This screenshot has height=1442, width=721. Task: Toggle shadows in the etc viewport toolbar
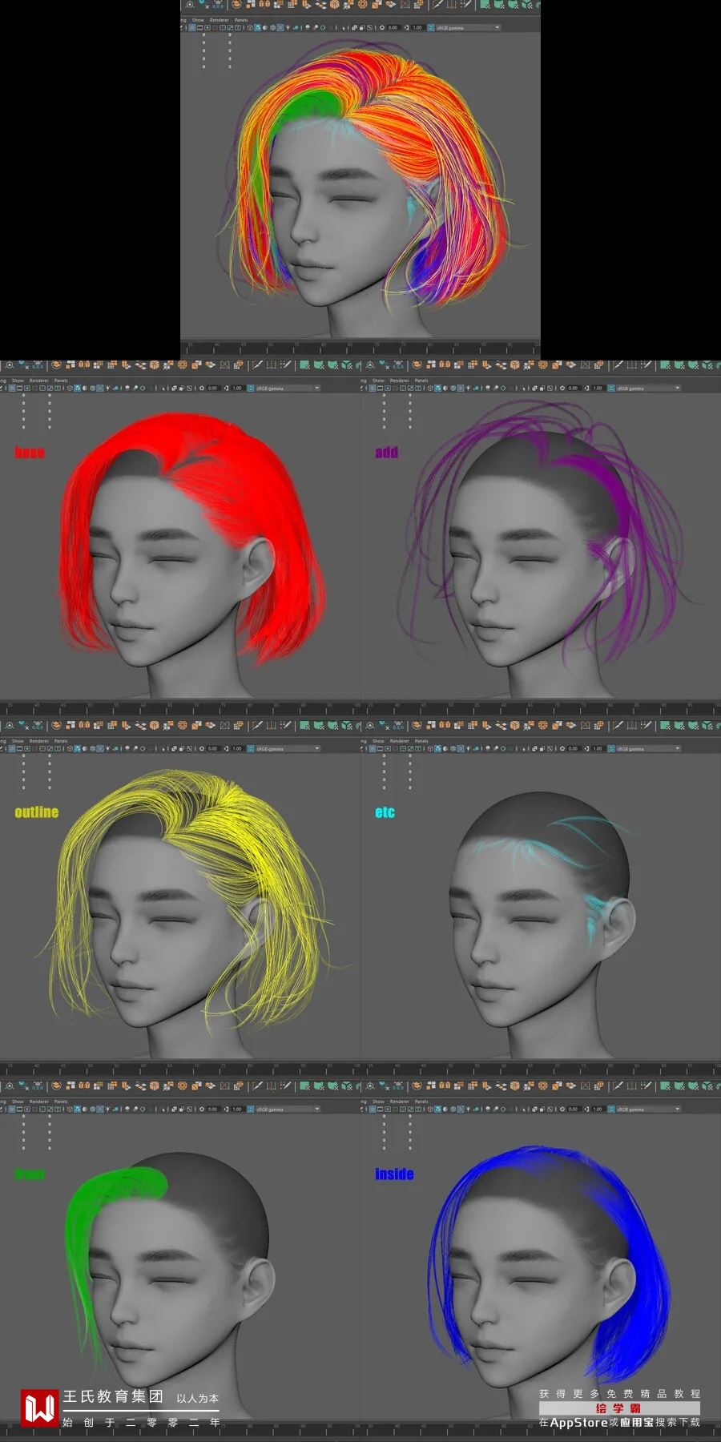pyautogui.click(x=476, y=748)
